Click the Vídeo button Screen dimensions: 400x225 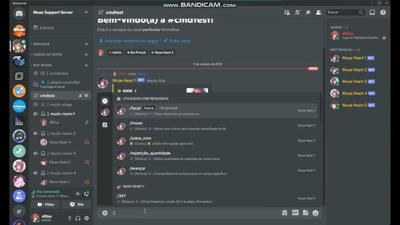[46, 204]
